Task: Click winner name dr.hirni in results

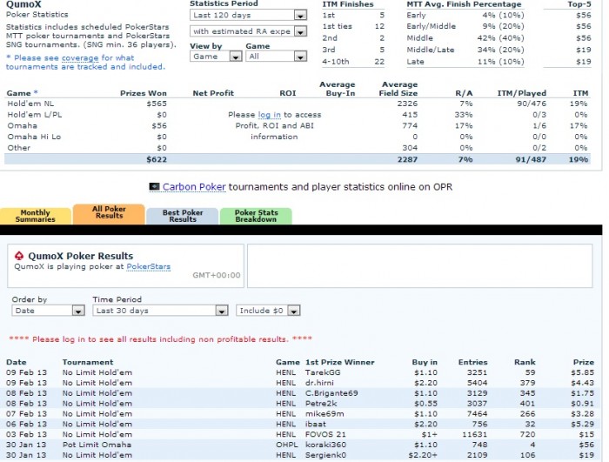Action: click(319, 383)
